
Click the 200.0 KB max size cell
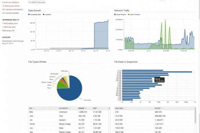pos(119,132)
